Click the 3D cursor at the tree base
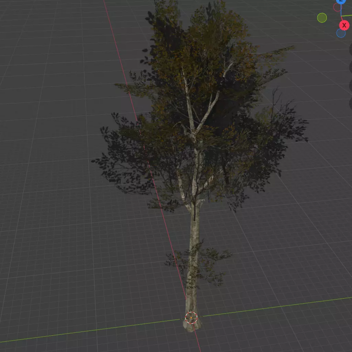This screenshot has height=352, width=352. click(191, 318)
